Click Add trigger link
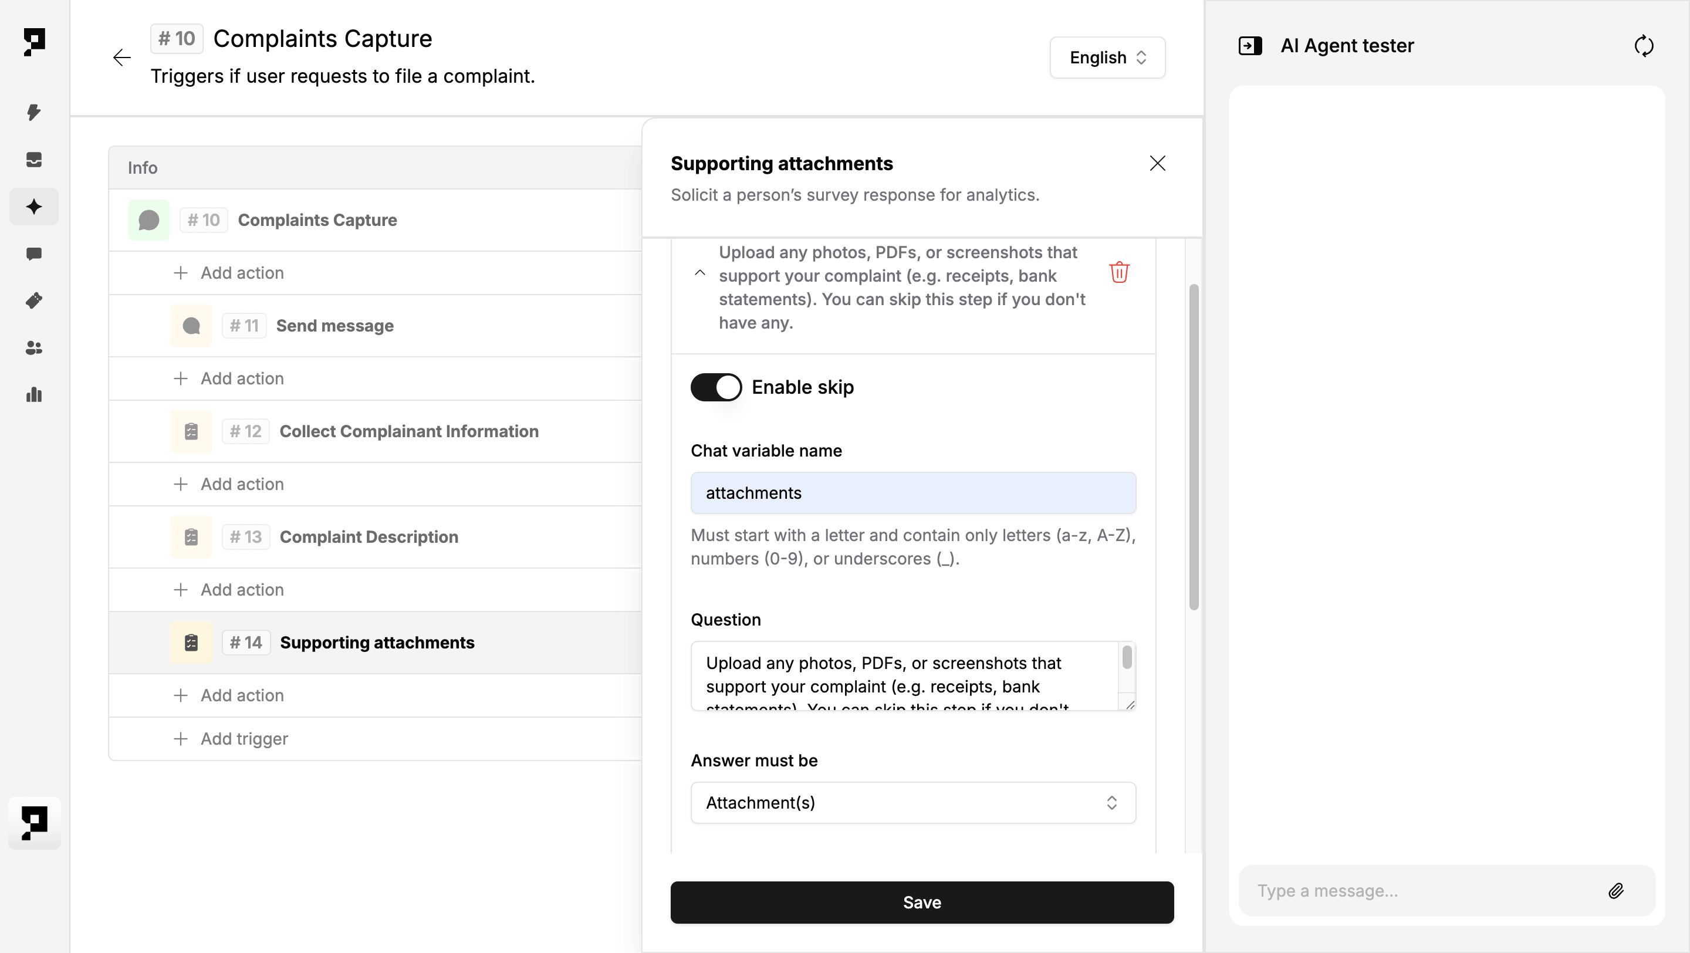 pyautogui.click(x=244, y=739)
